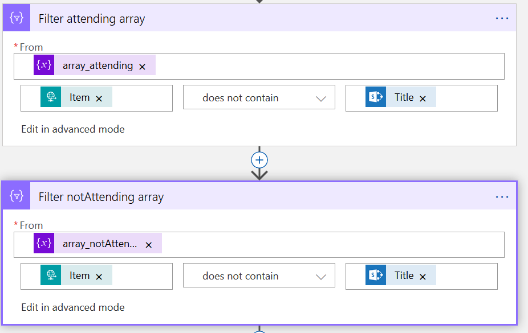The width and height of the screenshot is (528, 333).
Task: Remove the truncated array_notAtten... variable token
Action: click(x=149, y=245)
